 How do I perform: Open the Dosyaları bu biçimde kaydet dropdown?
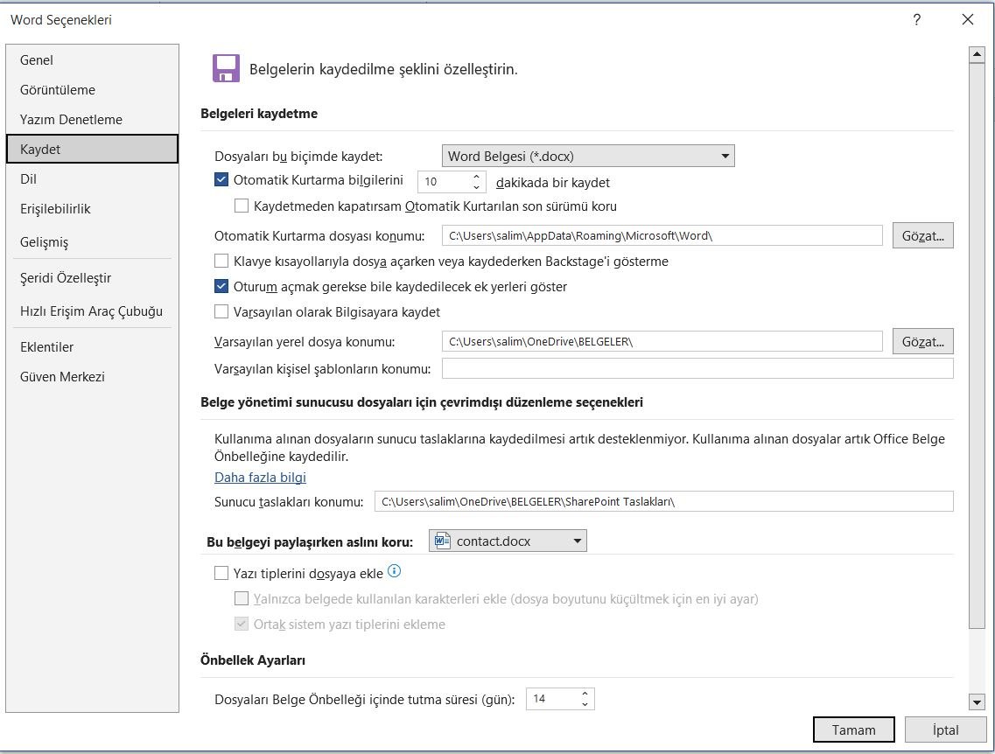coord(587,156)
